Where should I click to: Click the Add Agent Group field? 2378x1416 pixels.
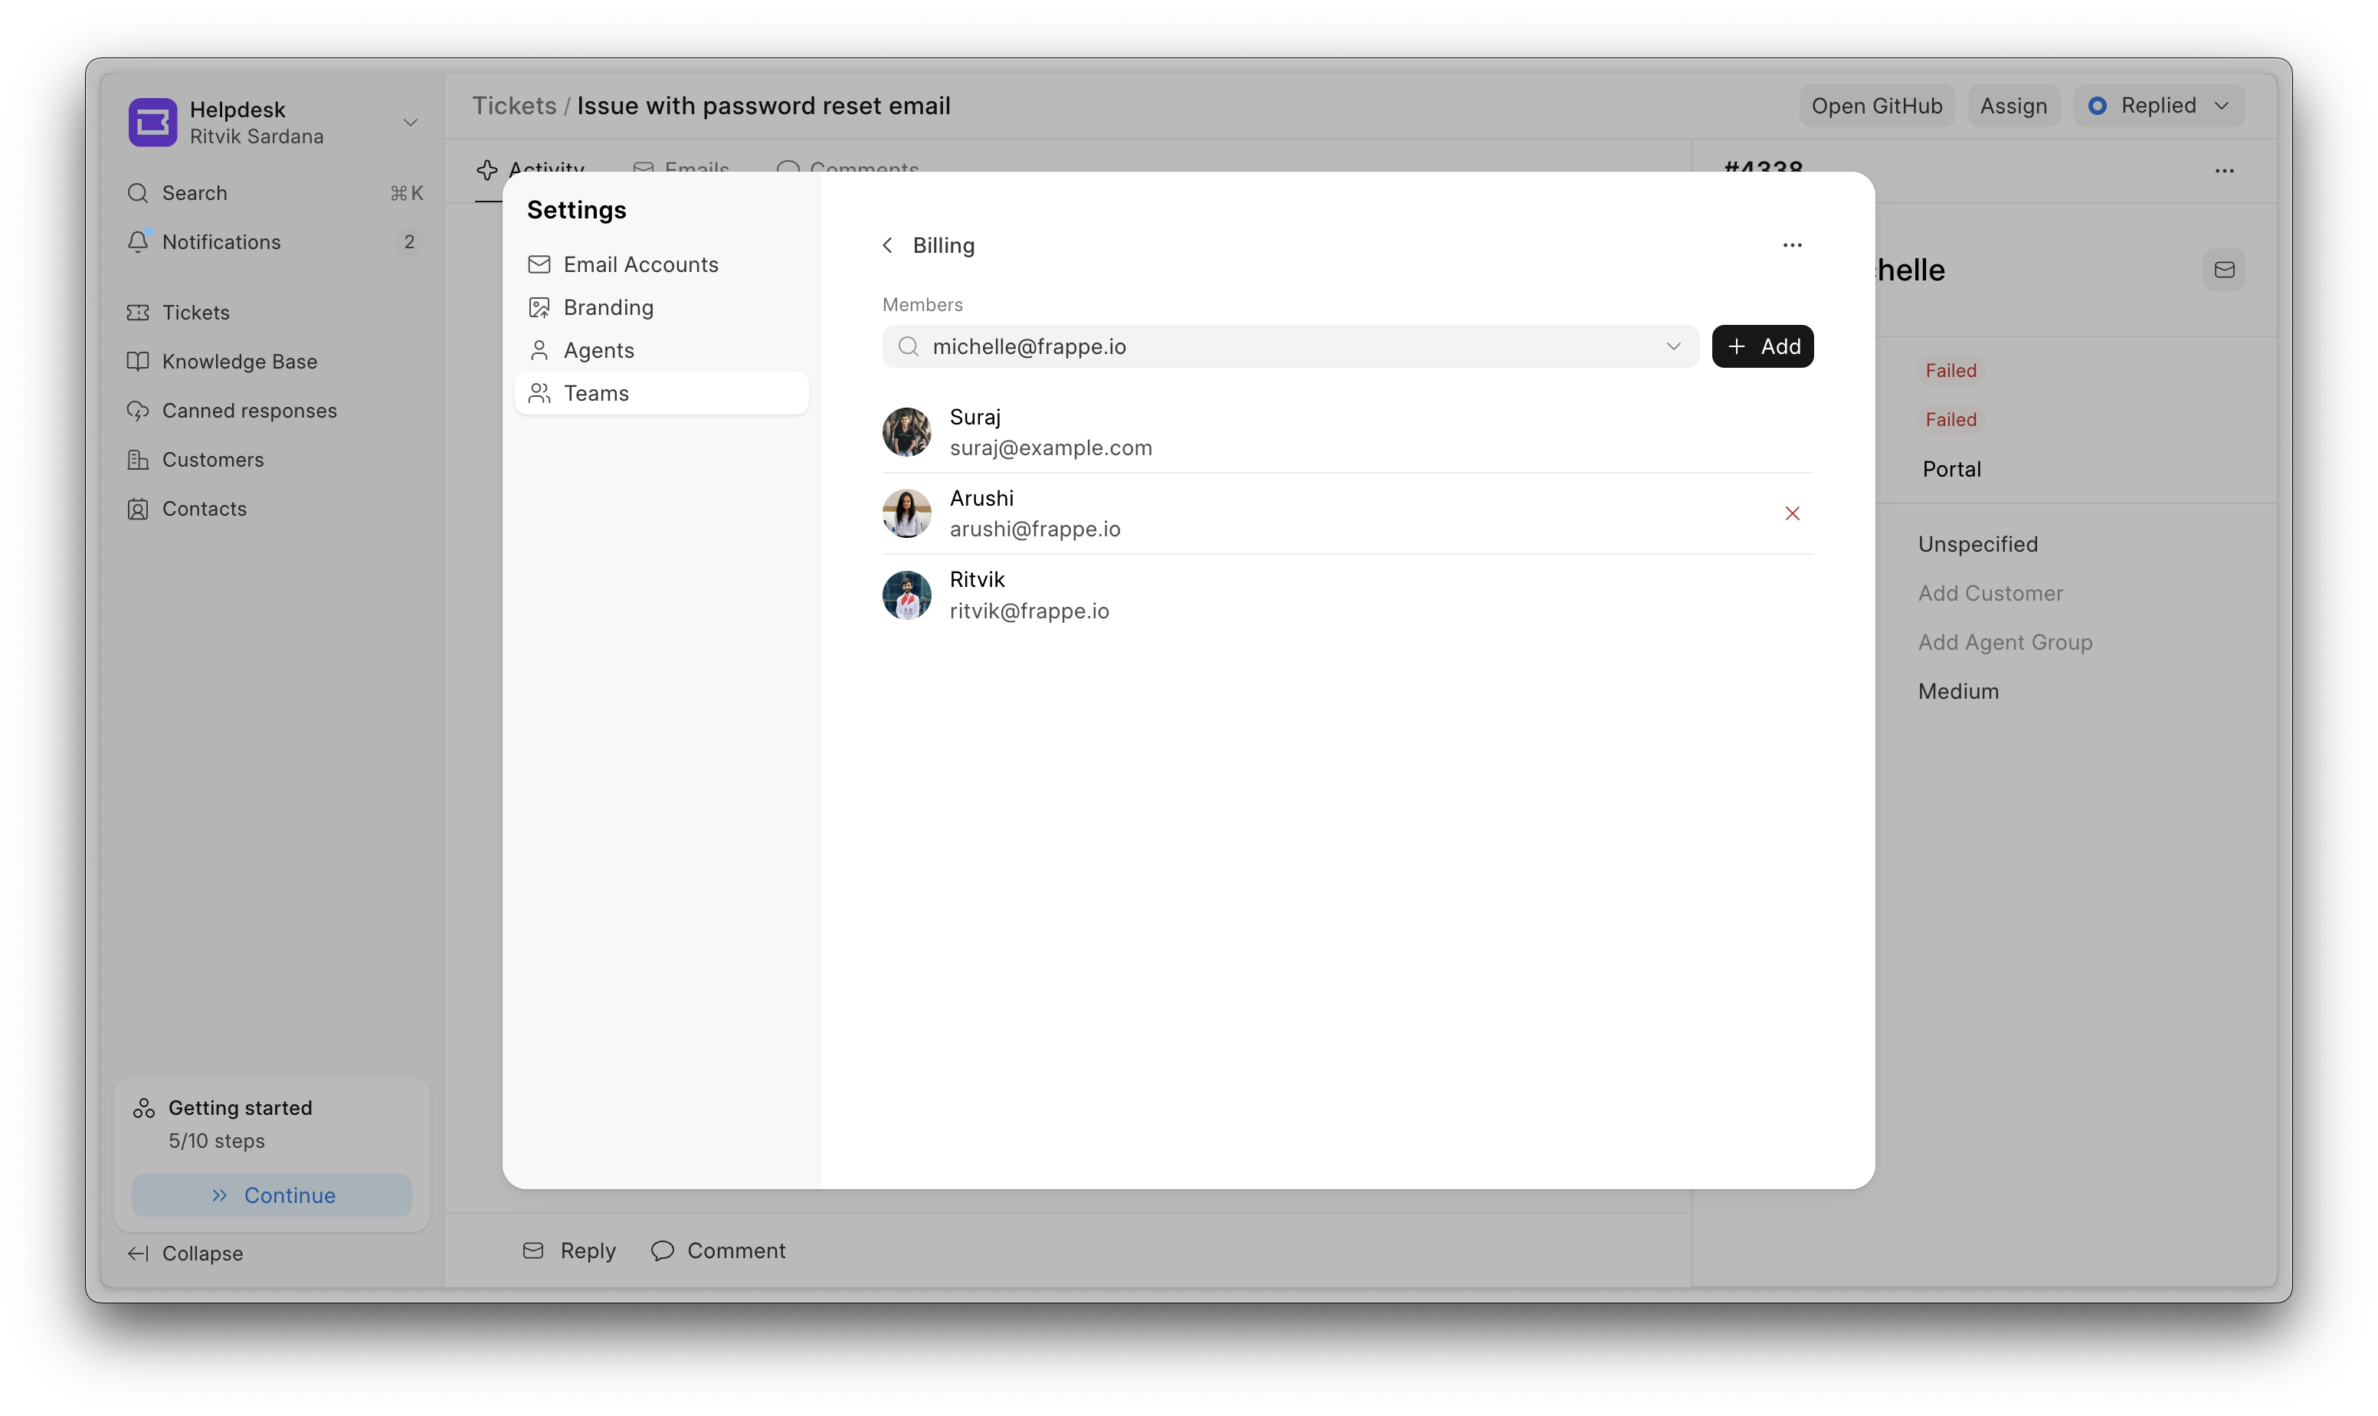(x=2005, y=642)
